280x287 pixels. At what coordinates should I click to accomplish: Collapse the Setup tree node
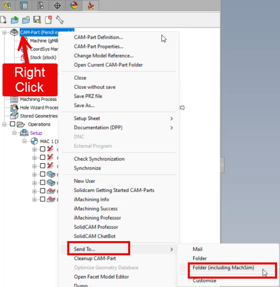14,133
